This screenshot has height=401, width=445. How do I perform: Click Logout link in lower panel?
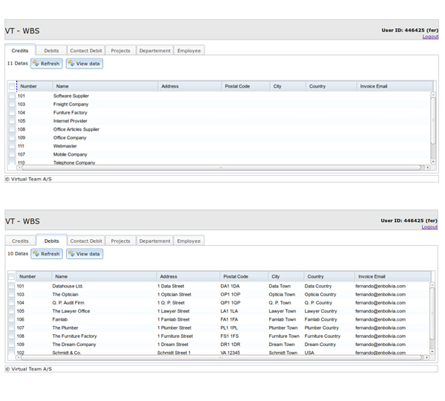pos(429,226)
